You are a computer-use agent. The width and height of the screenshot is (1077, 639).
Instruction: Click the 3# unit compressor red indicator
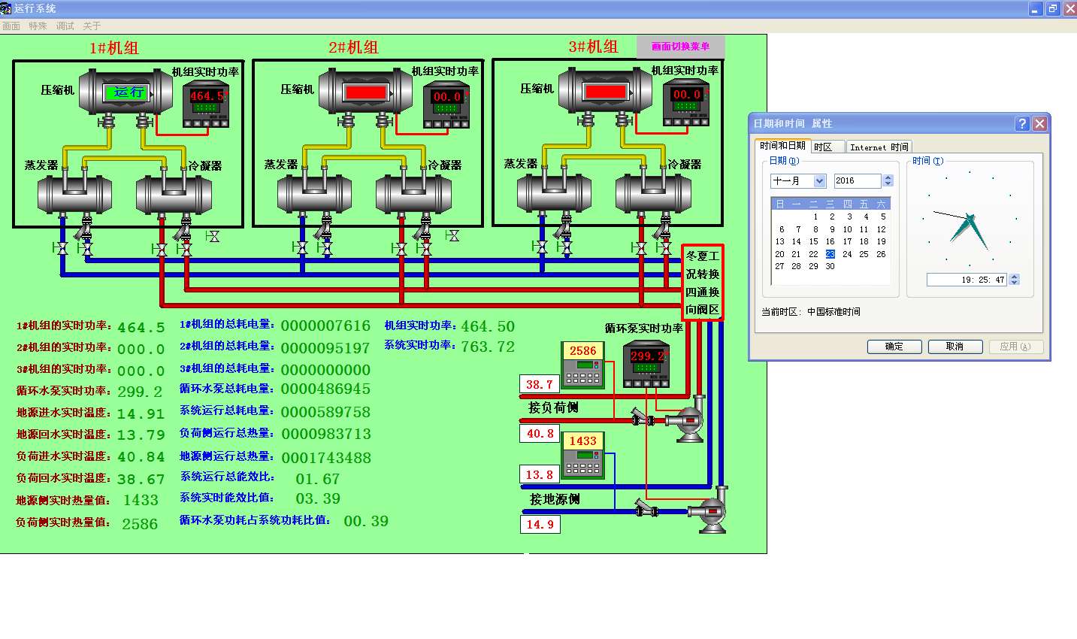605,92
